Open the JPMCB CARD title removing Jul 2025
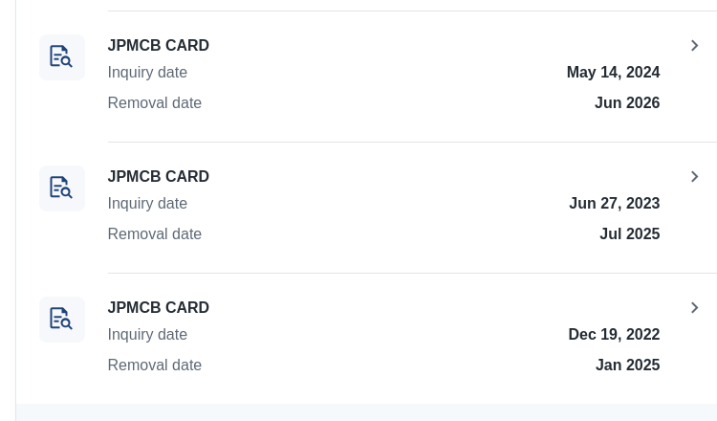717x421 pixels. 158,177
